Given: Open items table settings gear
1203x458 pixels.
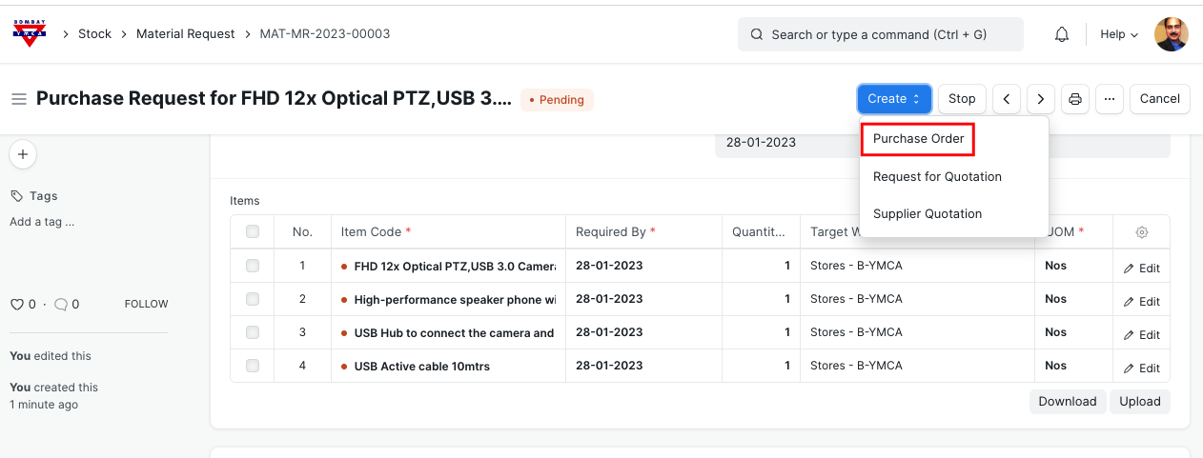Looking at the screenshot, I should point(1141,232).
